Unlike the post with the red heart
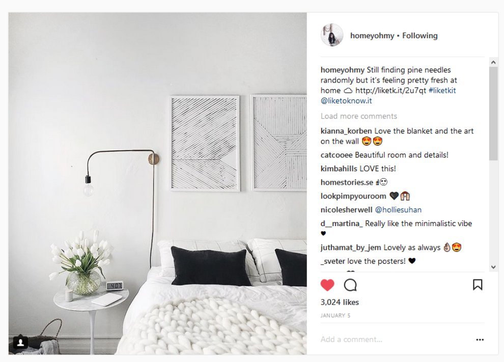 coord(327,285)
